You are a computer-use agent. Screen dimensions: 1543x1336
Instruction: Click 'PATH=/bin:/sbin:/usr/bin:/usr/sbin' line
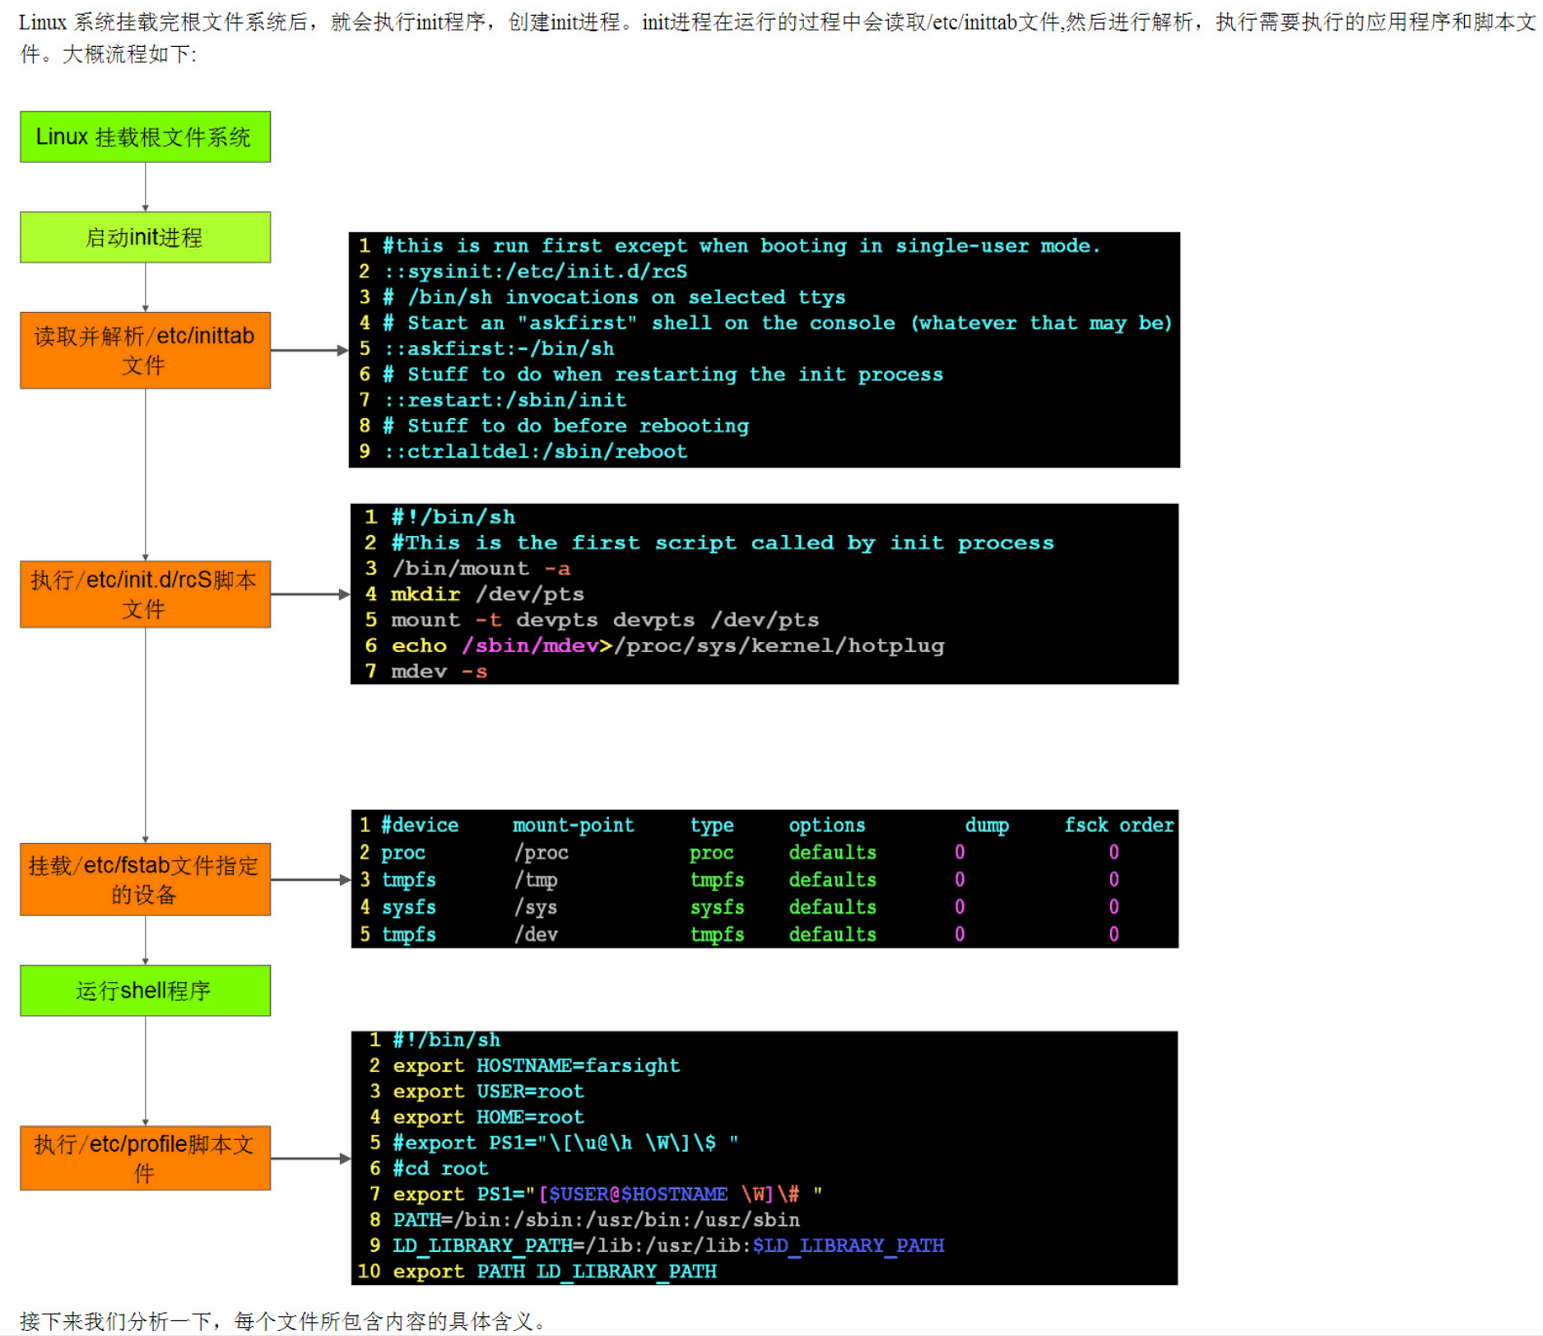point(596,1220)
